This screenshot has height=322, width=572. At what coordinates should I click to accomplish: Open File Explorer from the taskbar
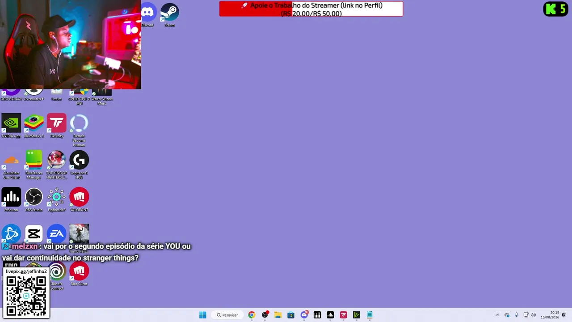pyautogui.click(x=278, y=315)
